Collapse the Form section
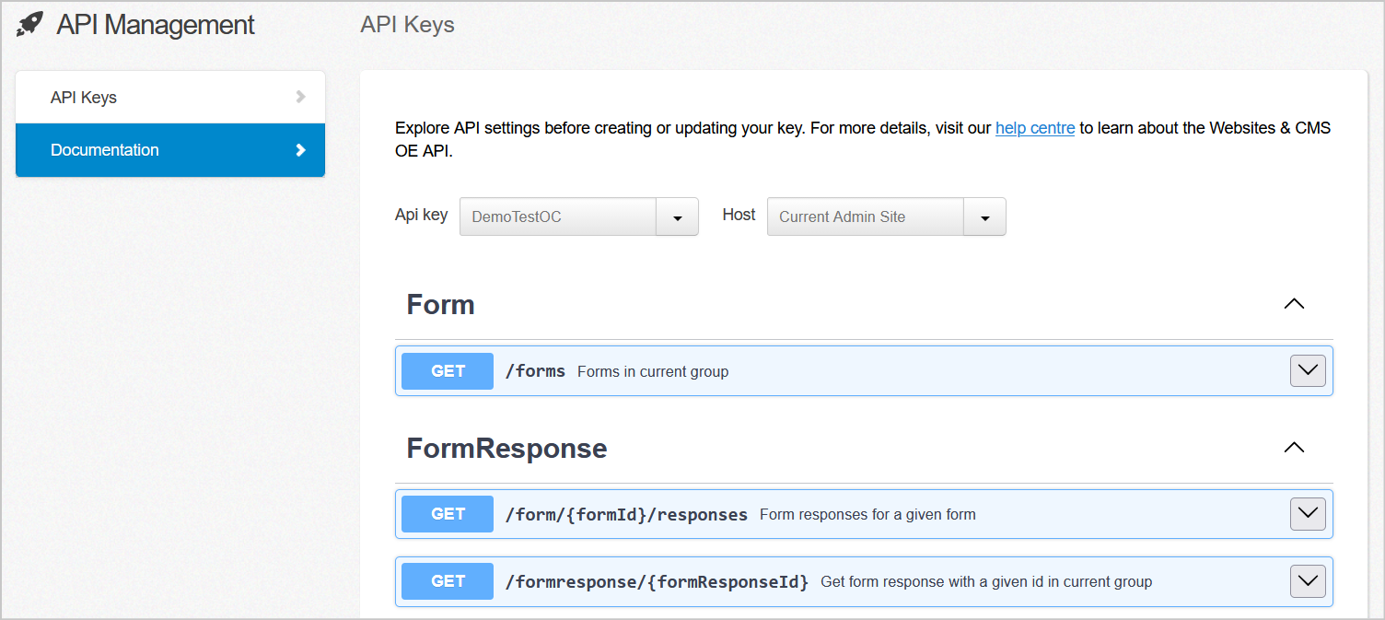Screen dimensions: 1385x620 pyautogui.click(x=1294, y=304)
